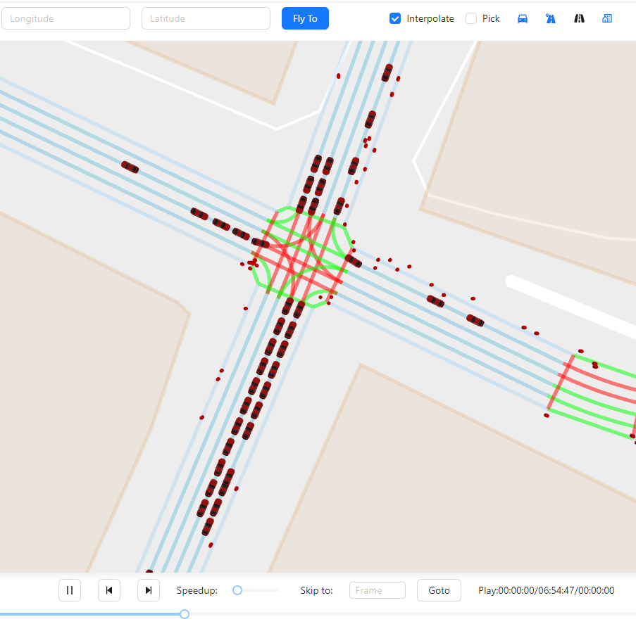
Task: Click the Fly To button
Action: coord(305,18)
